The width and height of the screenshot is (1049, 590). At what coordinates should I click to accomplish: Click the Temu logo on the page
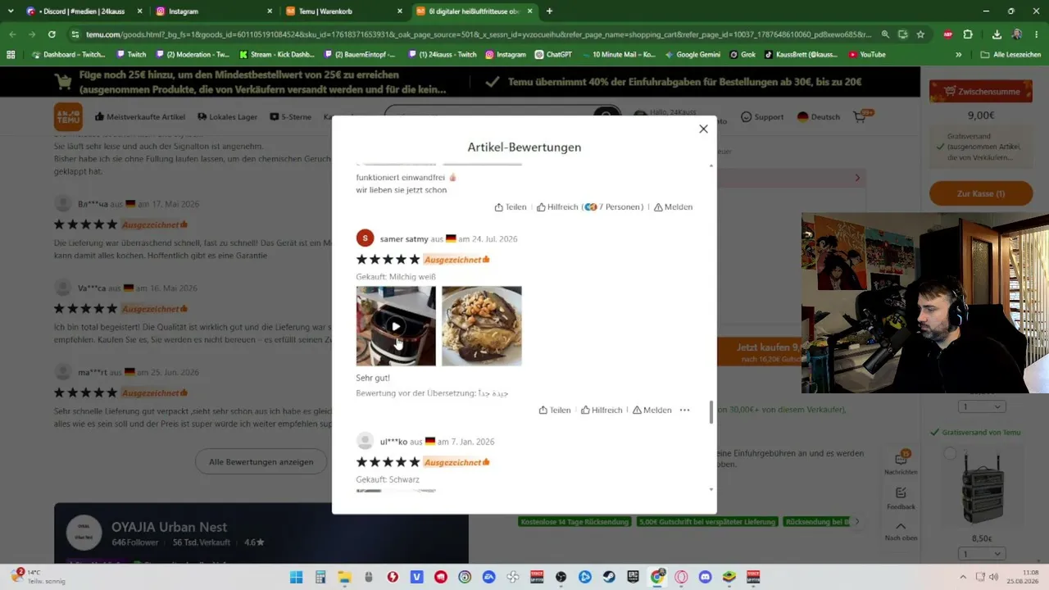pyautogui.click(x=68, y=116)
